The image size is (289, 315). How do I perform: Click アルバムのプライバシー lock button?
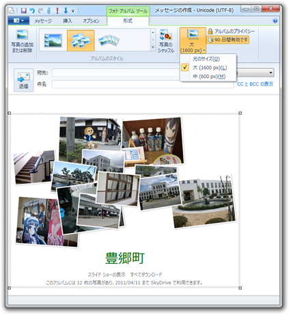pyautogui.click(x=231, y=31)
